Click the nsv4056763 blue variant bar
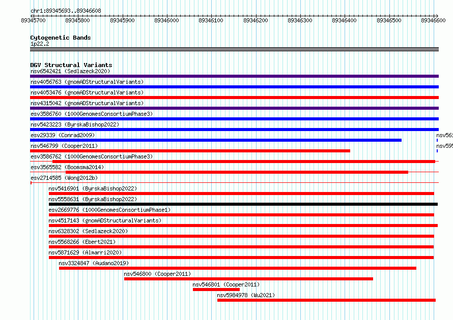The width and height of the screenshot is (453, 320). click(x=234, y=87)
